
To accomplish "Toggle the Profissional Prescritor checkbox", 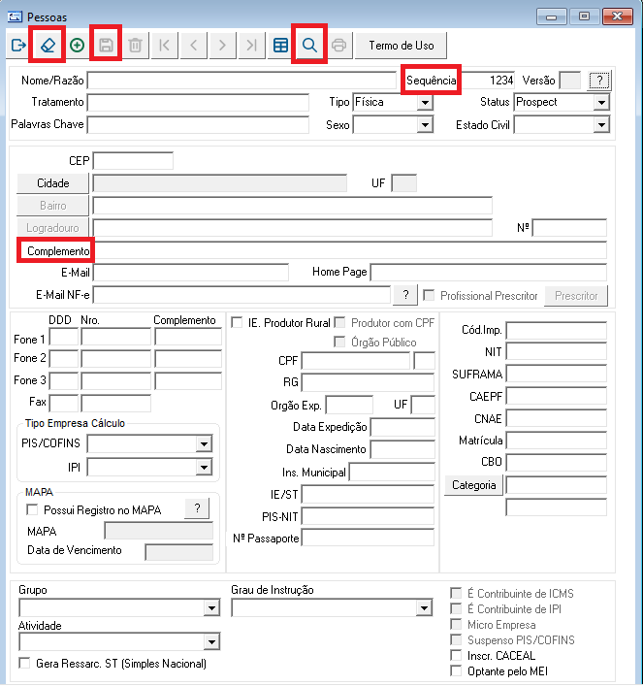I will tap(429, 295).
